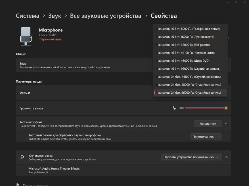Click the 'Начать тест' button

pyautogui.click(x=208, y=124)
